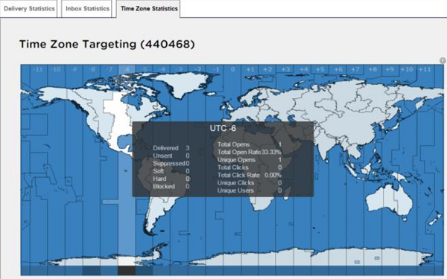This screenshot has height=279, width=447.
Task: Click Greenland on the world map
Action: (x=183, y=83)
